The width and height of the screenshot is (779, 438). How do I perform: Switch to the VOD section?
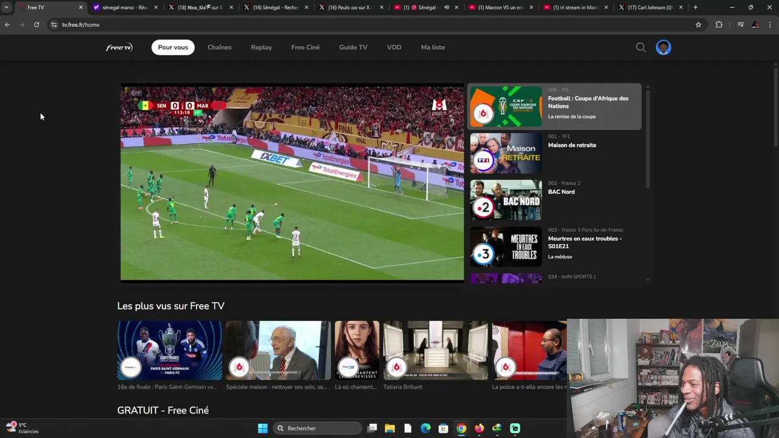tap(394, 47)
